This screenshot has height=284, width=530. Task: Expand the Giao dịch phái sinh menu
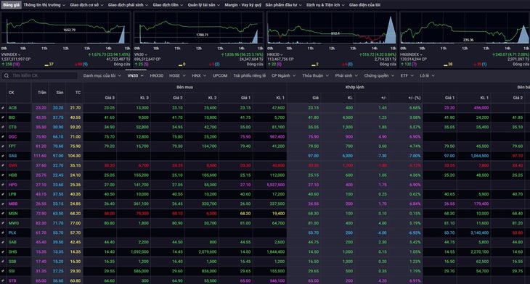128,5
